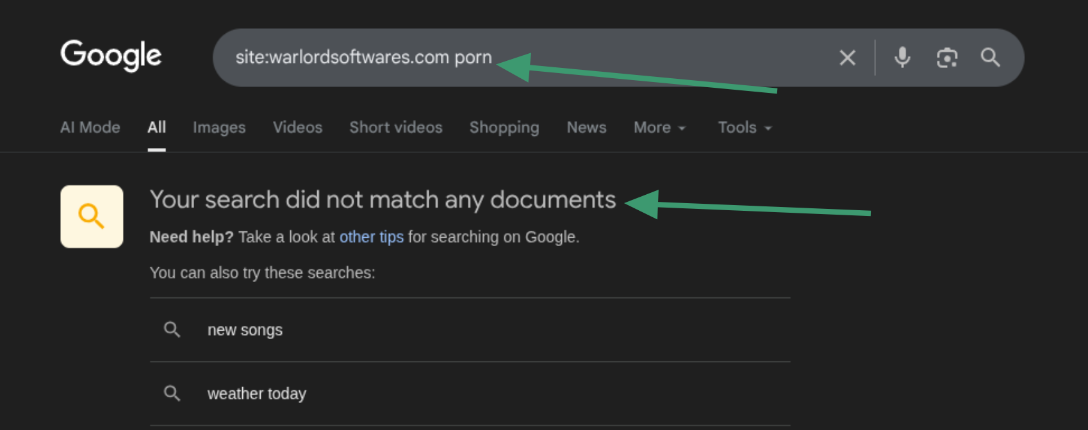
Task: Click 'You can also try these searches:' text
Action: tap(262, 273)
